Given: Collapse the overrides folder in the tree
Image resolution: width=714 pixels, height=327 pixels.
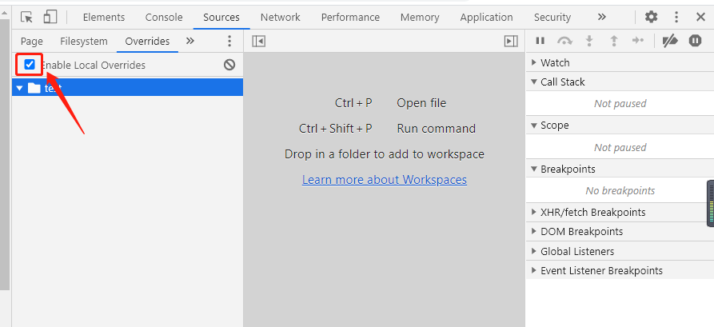Looking at the screenshot, I should point(20,88).
